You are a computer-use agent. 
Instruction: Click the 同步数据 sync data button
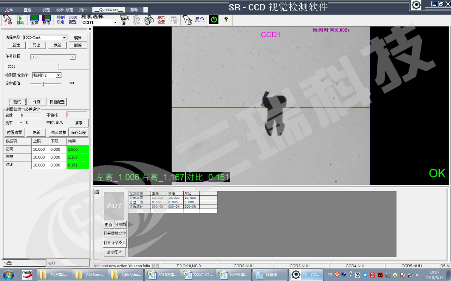tap(59, 132)
